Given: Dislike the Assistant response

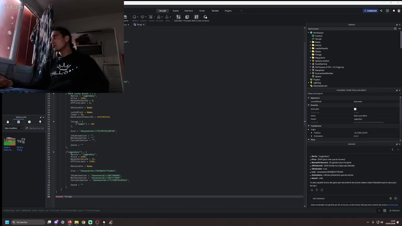Looking at the screenshot, I should (x=317, y=190).
